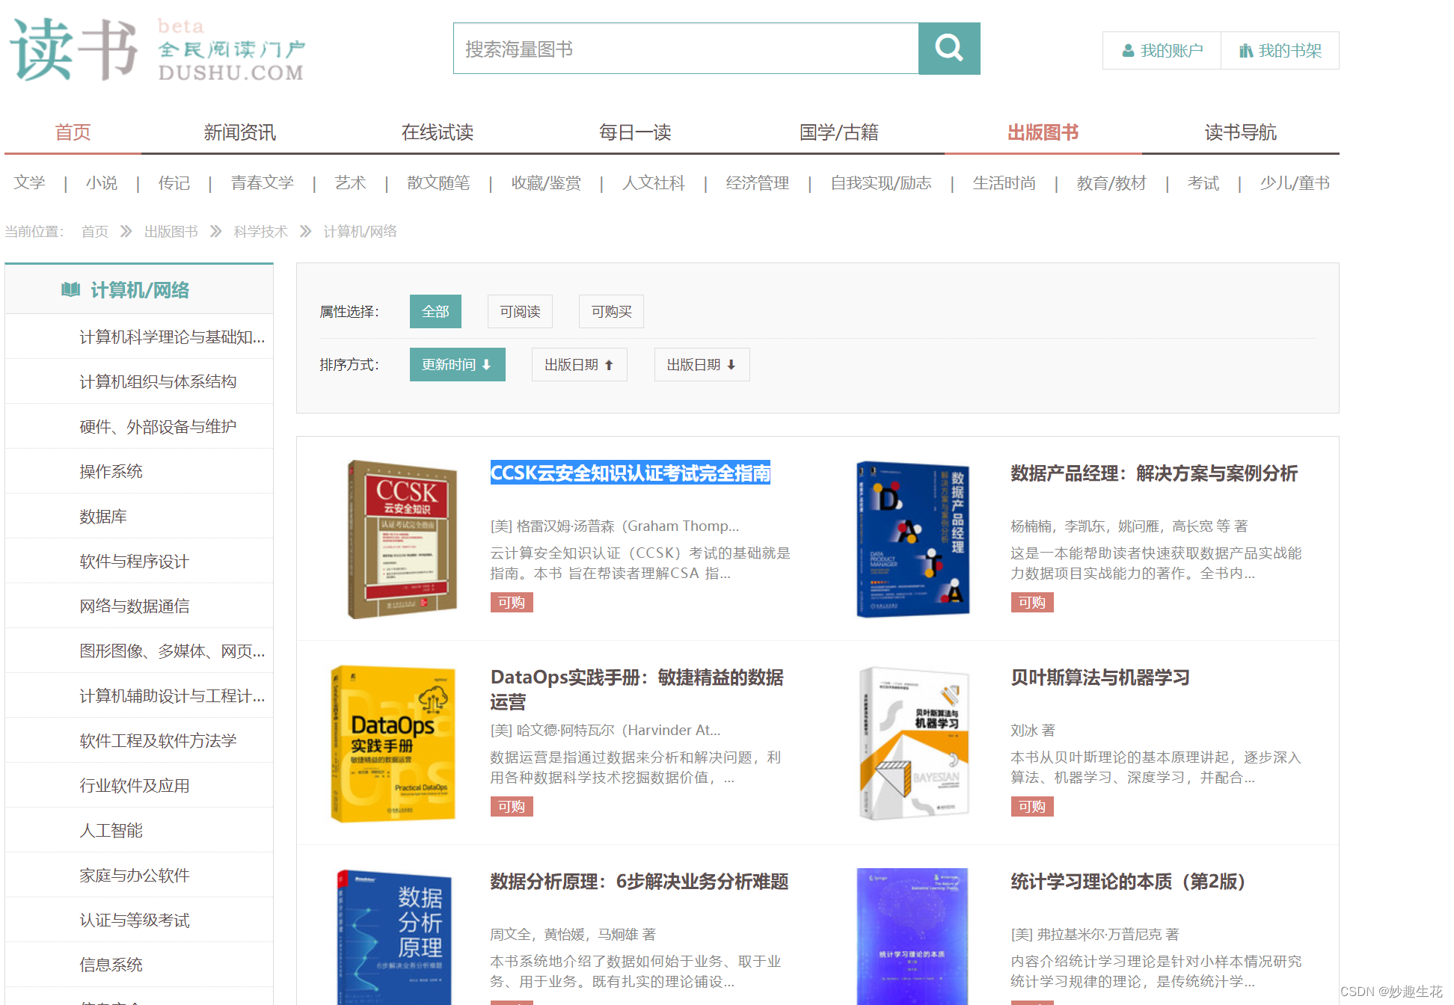Click inside the 搜索海量图书 search field

(x=684, y=48)
